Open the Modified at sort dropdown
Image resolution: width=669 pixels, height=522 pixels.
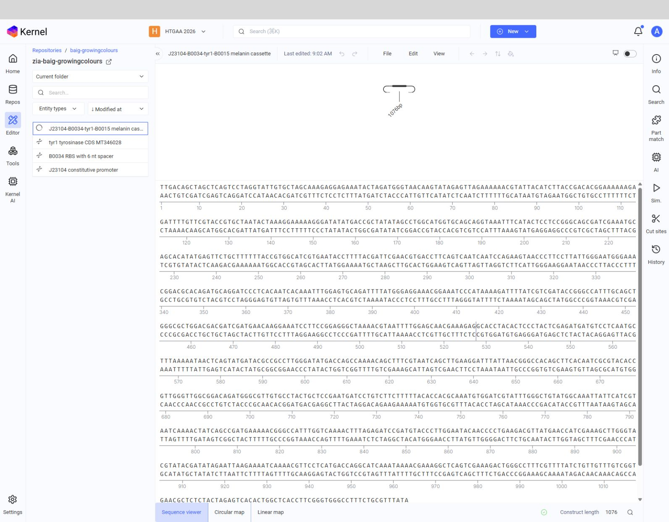118,109
